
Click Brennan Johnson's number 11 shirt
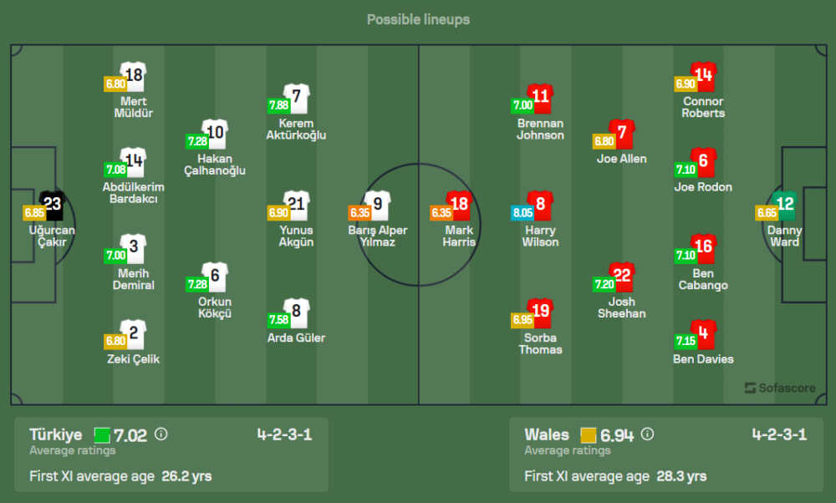[x=541, y=98]
